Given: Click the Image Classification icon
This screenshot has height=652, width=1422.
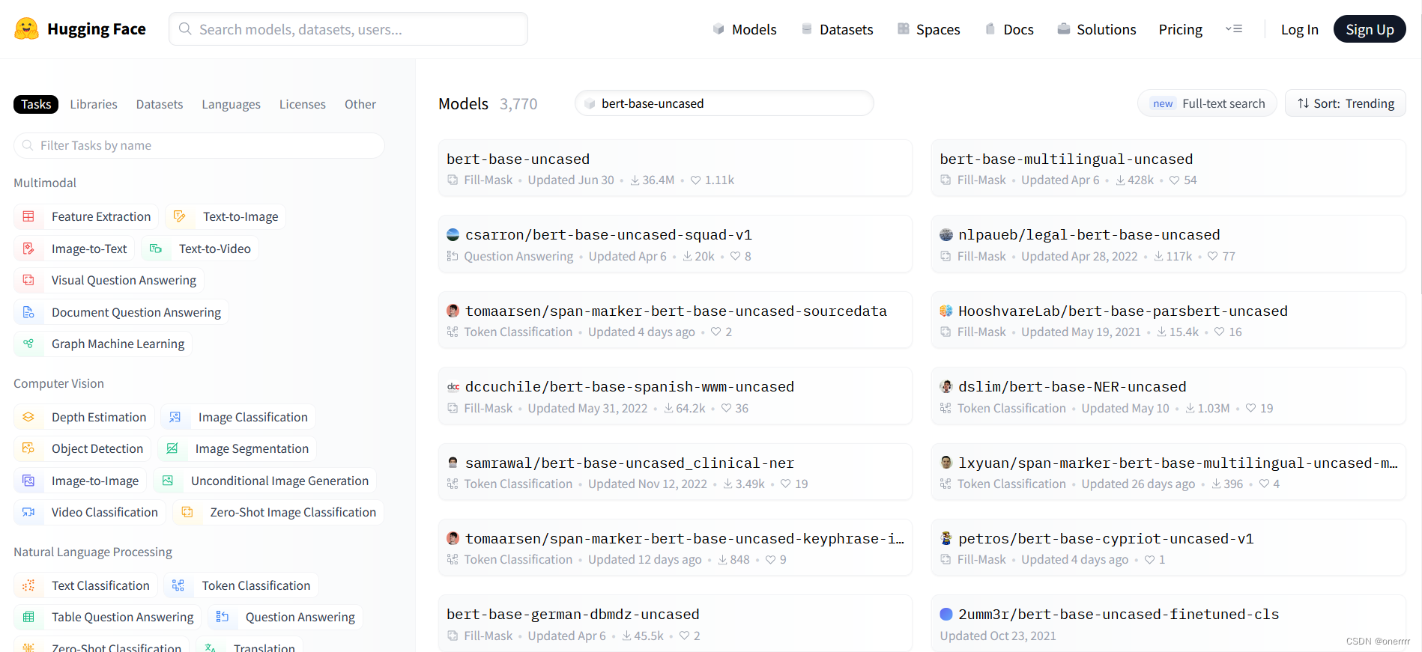Looking at the screenshot, I should point(175,417).
